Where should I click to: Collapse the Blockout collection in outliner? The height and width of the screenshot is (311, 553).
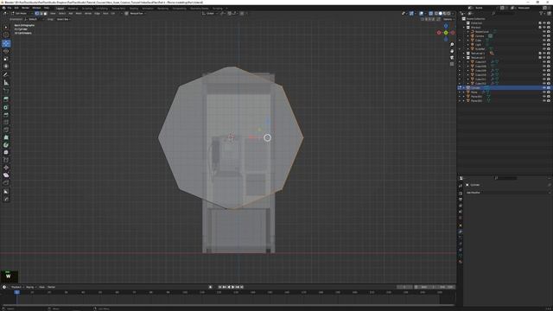click(x=464, y=27)
